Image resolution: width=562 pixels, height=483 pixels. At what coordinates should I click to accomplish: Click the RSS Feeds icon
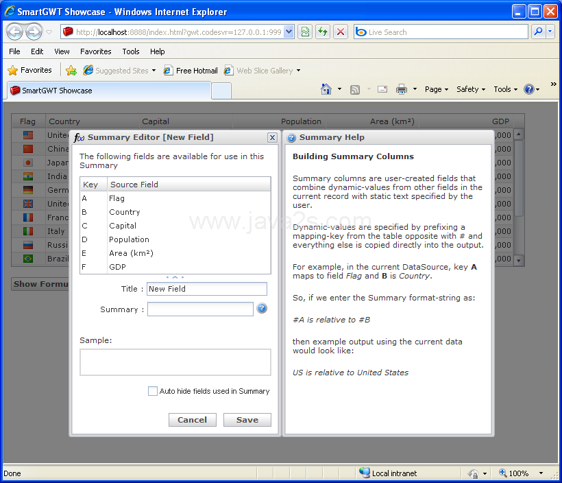[x=355, y=89]
